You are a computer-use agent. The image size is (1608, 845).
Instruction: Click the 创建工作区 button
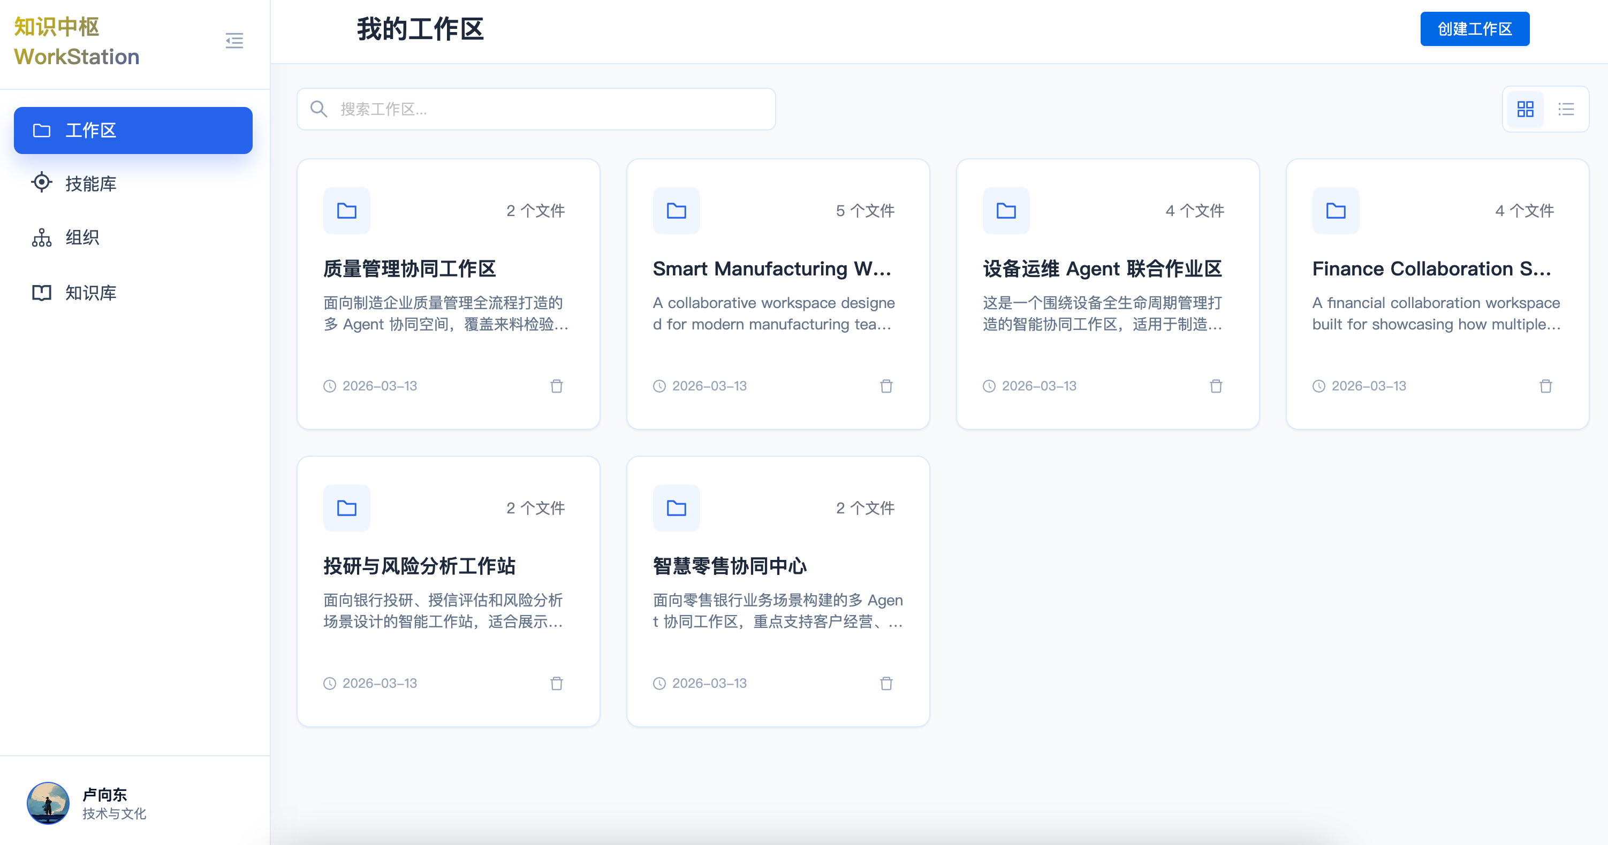tap(1474, 29)
